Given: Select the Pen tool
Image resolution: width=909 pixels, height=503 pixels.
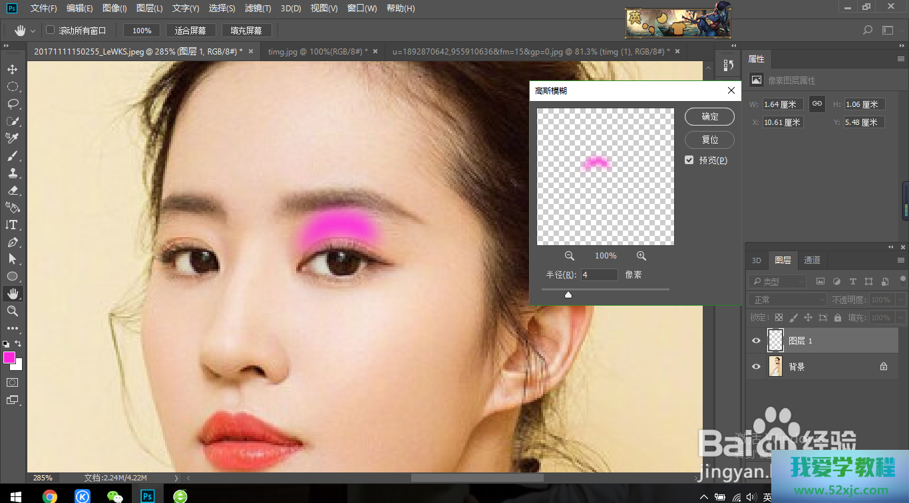Looking at the screenshot, I should point(12,243).
